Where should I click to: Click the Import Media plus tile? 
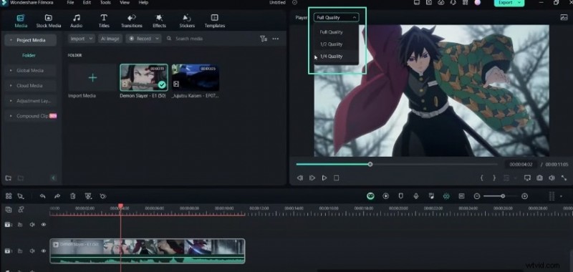click(92, 78)
